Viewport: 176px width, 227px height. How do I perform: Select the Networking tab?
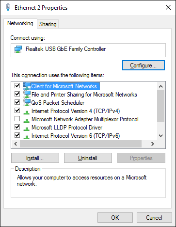(20, 23)
